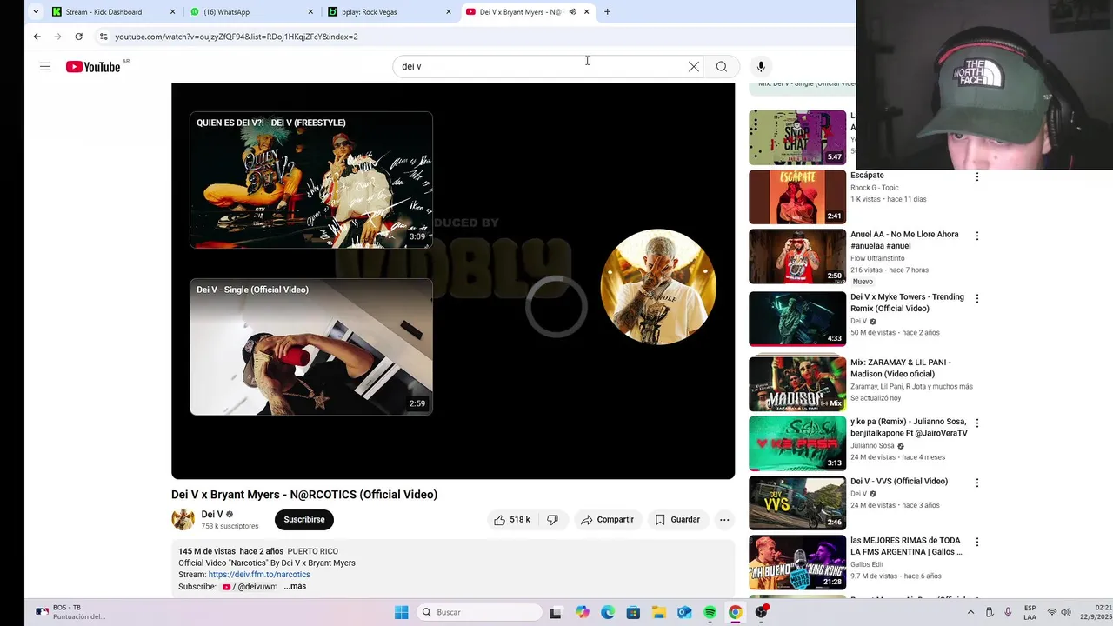Click the Guardar save button
Image resolution: width=1113 pixels, height=626 pixels.
pyautogui.click(x=677, y=520)
